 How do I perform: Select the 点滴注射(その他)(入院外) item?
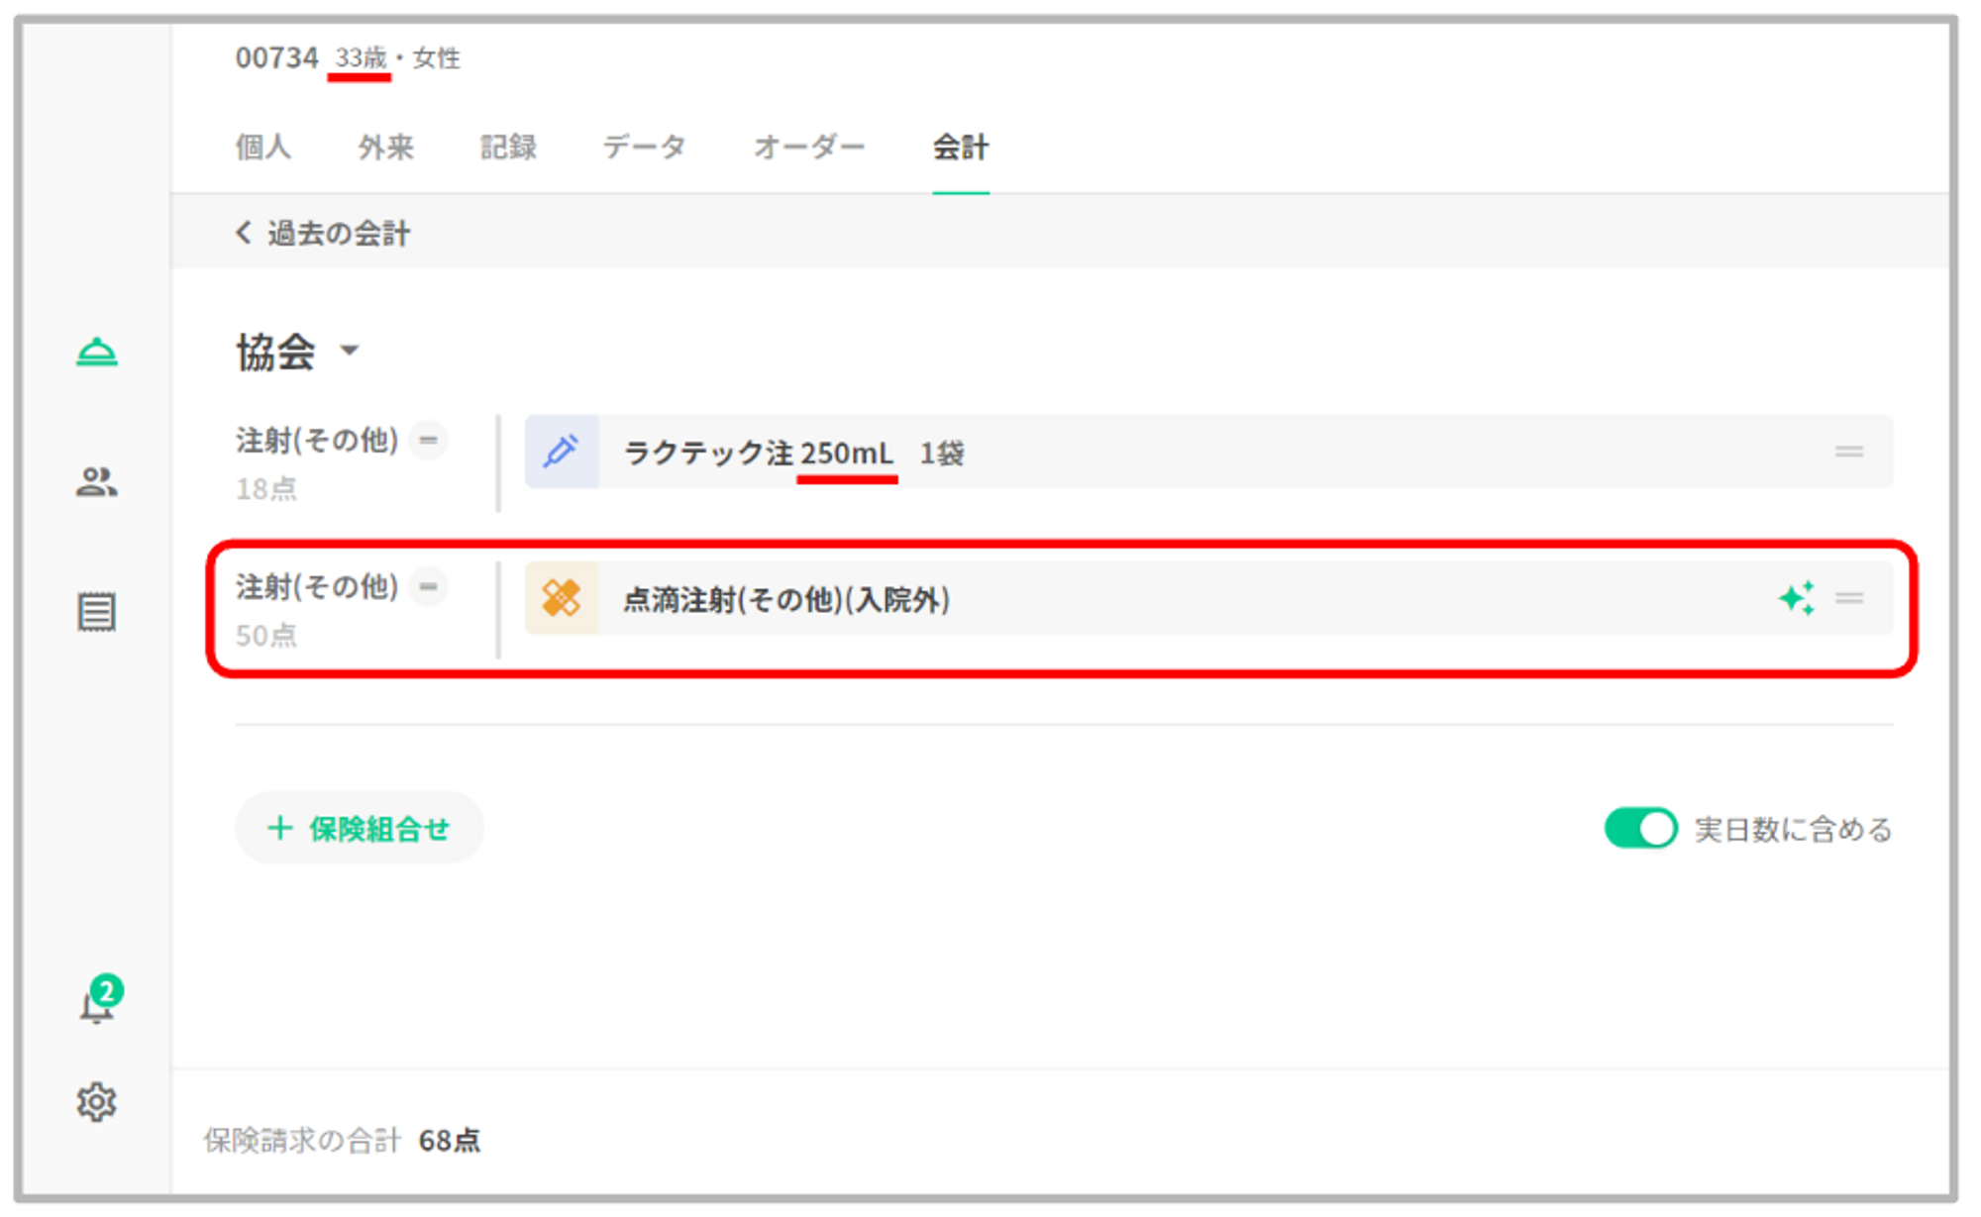(786, 599)
